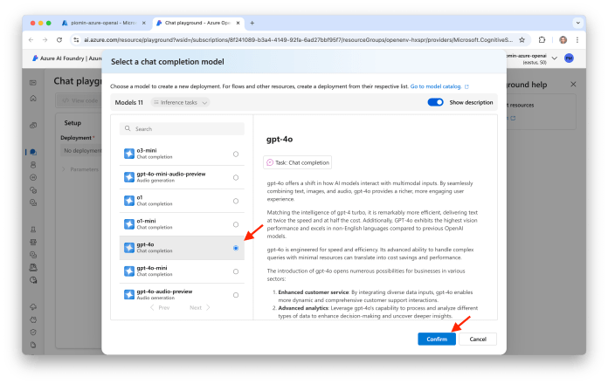Image resolution: width=608 pixels, height=384 pixels.
Task: Click the gpt-4o-mini model icon
Action: pos(129,271)
